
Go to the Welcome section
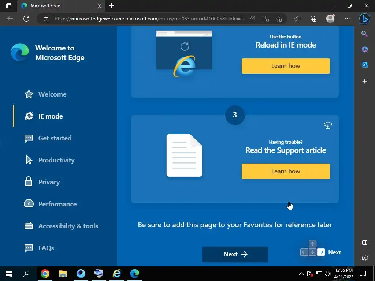46,94
